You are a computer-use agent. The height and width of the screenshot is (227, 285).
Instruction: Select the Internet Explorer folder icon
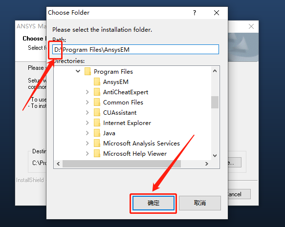point(97,123)
